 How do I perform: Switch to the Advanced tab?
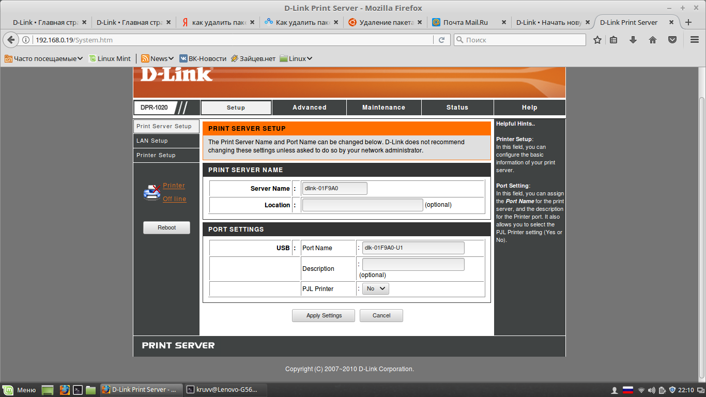310,108
